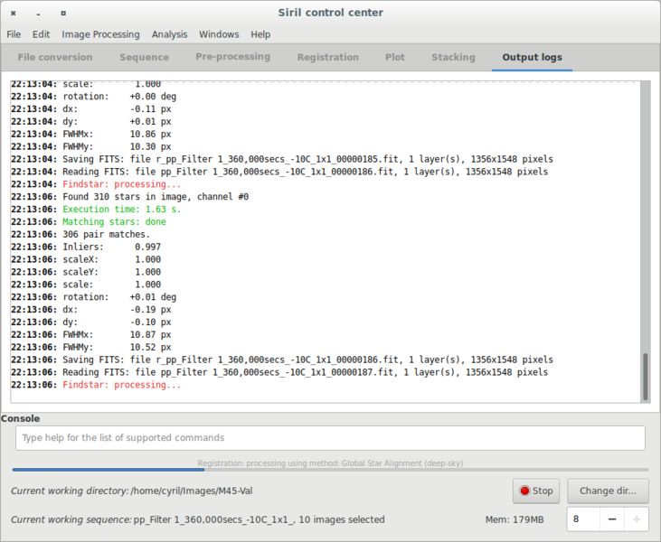Image resolution: width=661 pixels, height=542 pixels.
Task: Open the Windows menu
Action: click(x=219, y=34)
